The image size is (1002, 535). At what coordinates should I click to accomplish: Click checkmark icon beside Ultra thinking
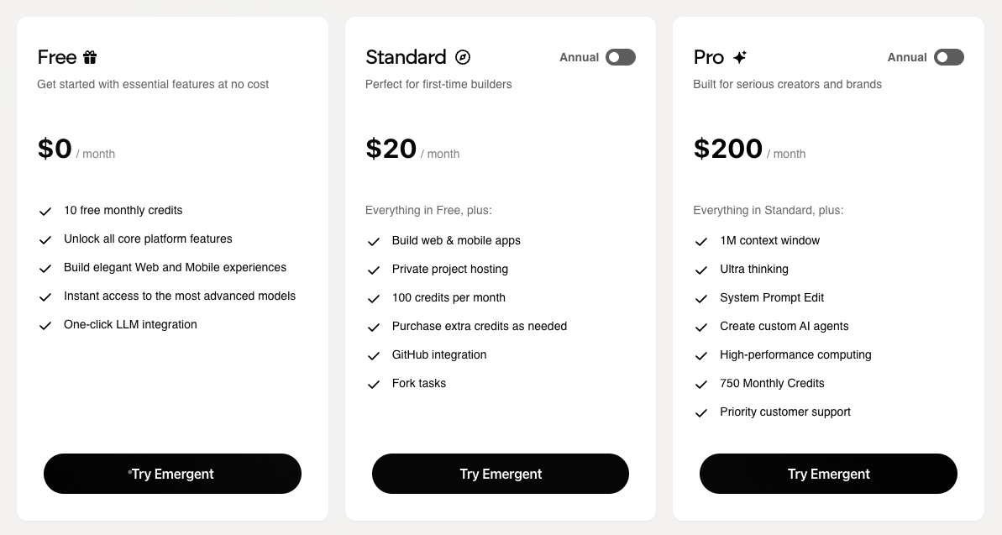(701, 270)
